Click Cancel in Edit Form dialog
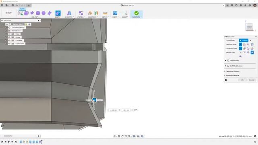Screen dimensions: 258x145 coord(252,80)
